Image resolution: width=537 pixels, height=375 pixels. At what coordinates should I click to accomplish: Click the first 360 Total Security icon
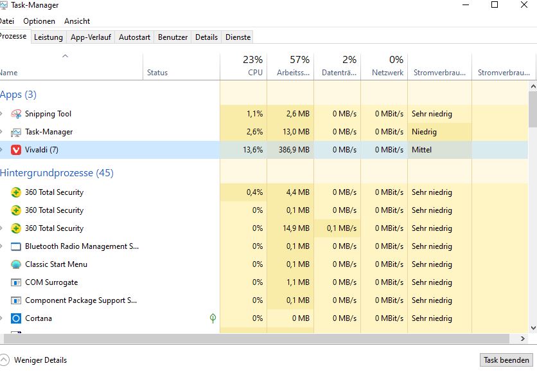(x=15, y=192)
